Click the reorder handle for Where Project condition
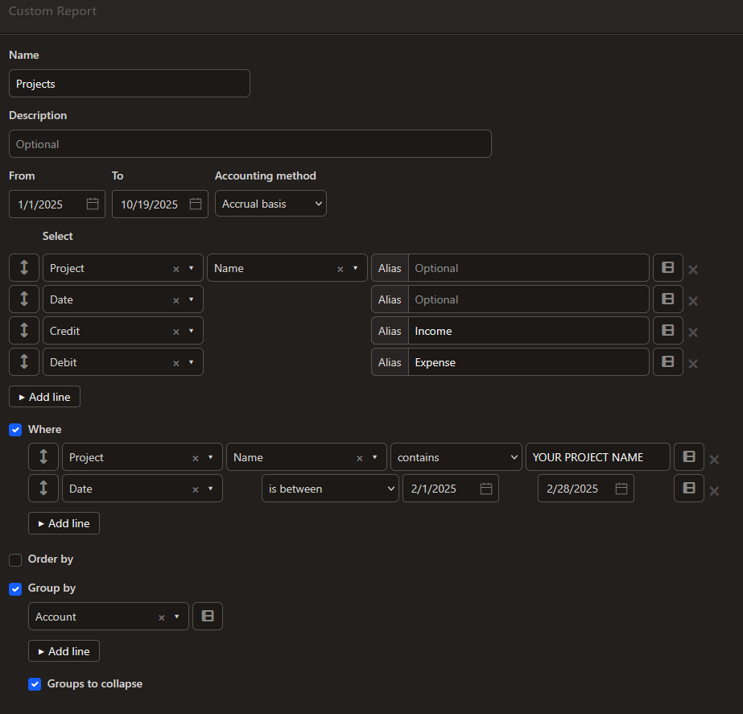This screenshot has height=714, width=743. pos(43,456)
